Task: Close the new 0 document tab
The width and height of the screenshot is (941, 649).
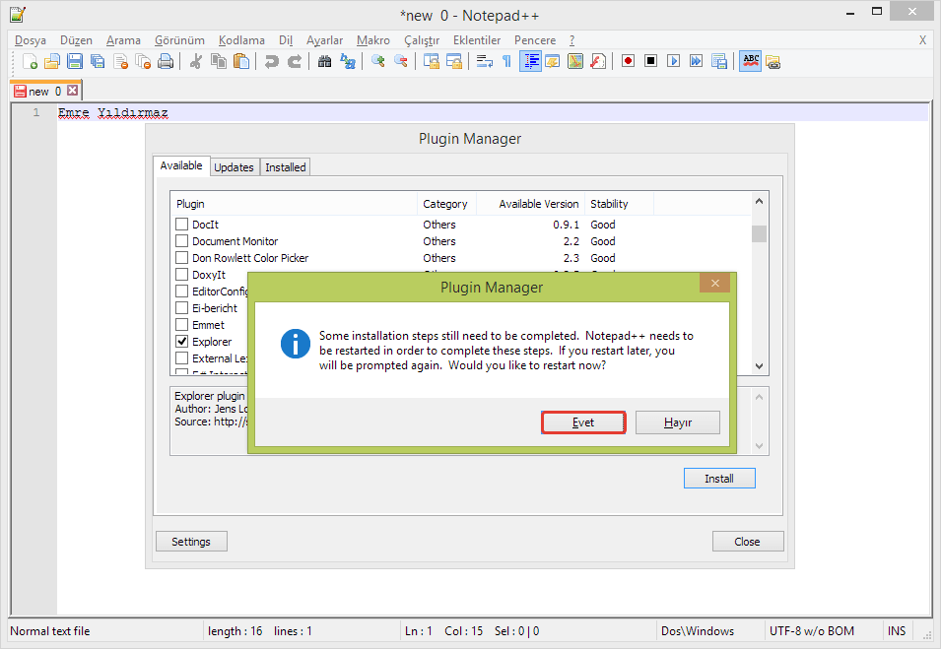Action: (73, 91)
